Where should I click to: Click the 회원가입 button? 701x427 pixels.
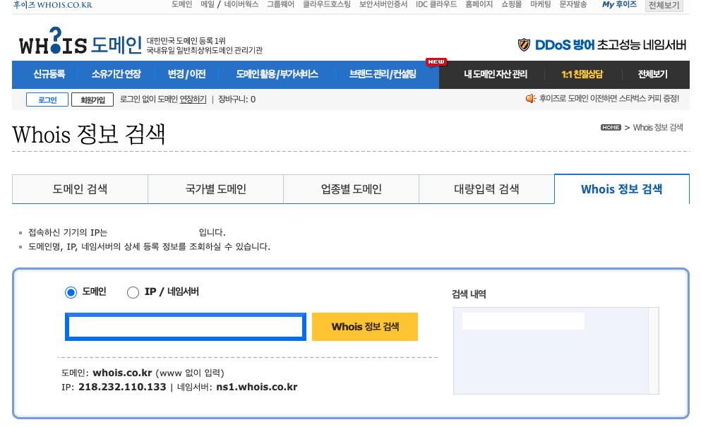click(92, 100)
